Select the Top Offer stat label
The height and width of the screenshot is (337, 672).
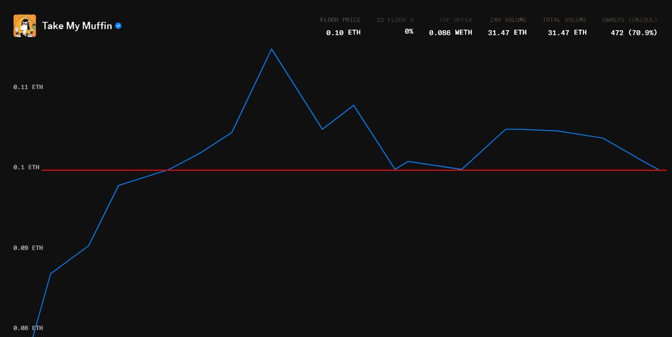click(x=455, y=20)
